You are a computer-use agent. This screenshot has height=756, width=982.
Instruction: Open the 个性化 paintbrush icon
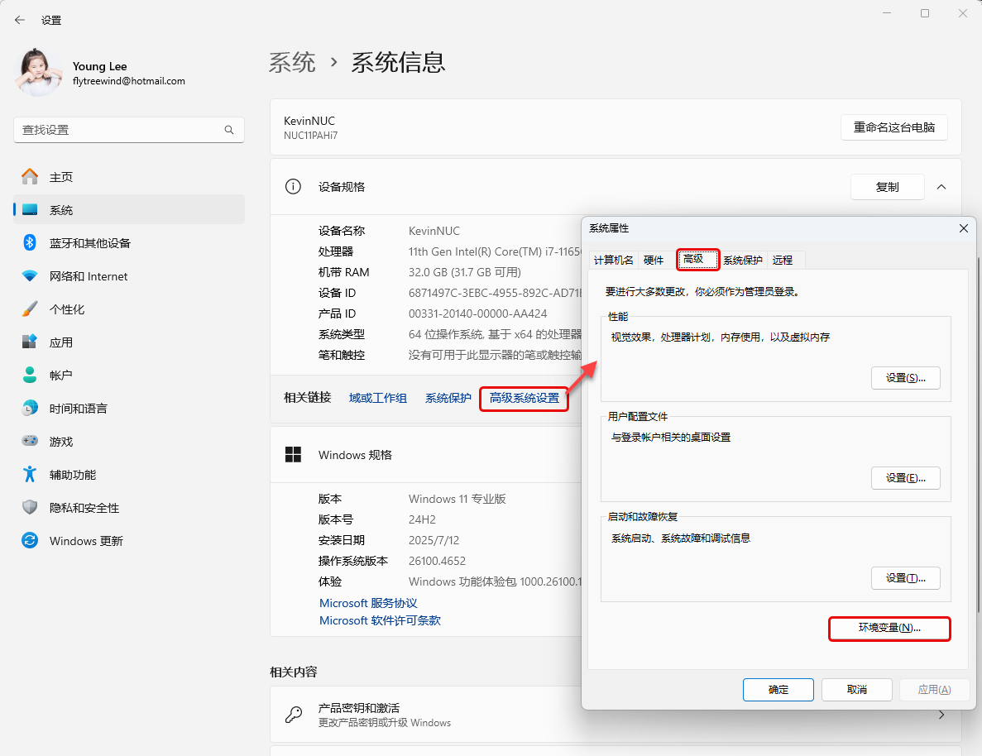tap(30, 309)
